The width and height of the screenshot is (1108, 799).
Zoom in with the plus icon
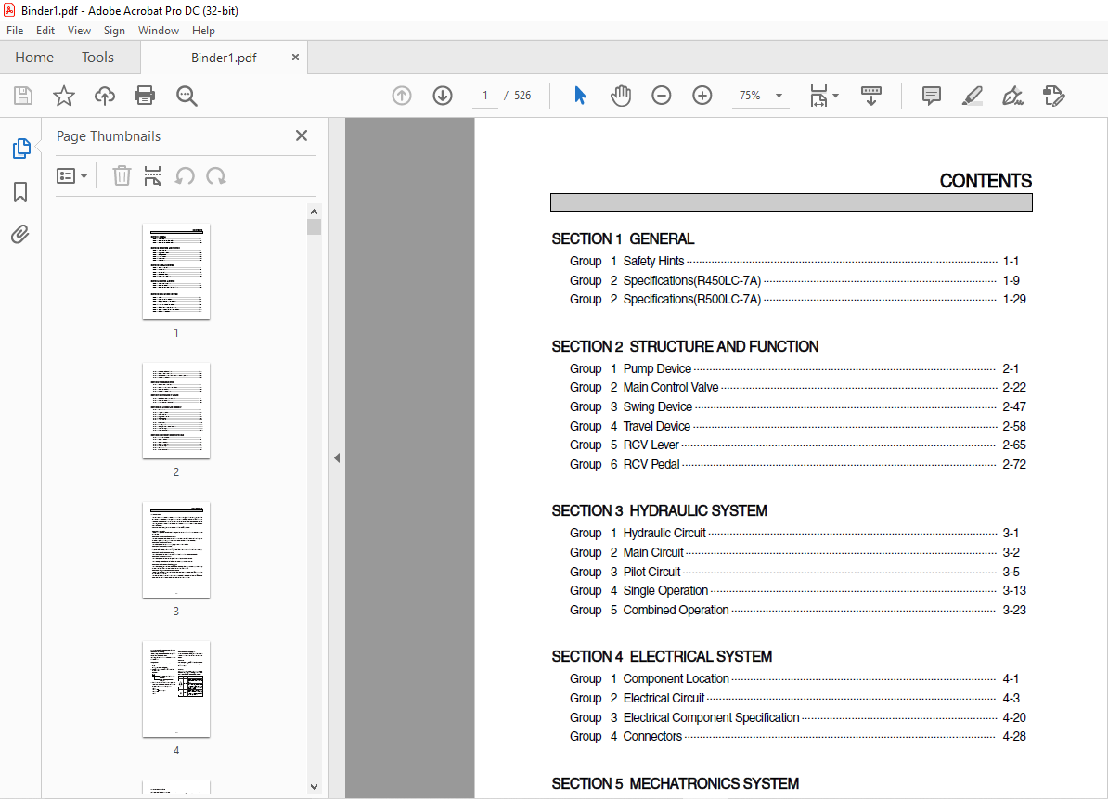click(x=702, y=96)
